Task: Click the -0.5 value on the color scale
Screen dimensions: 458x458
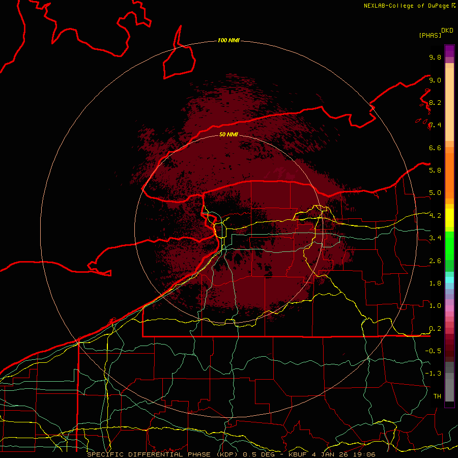Action: click(433, 351)
